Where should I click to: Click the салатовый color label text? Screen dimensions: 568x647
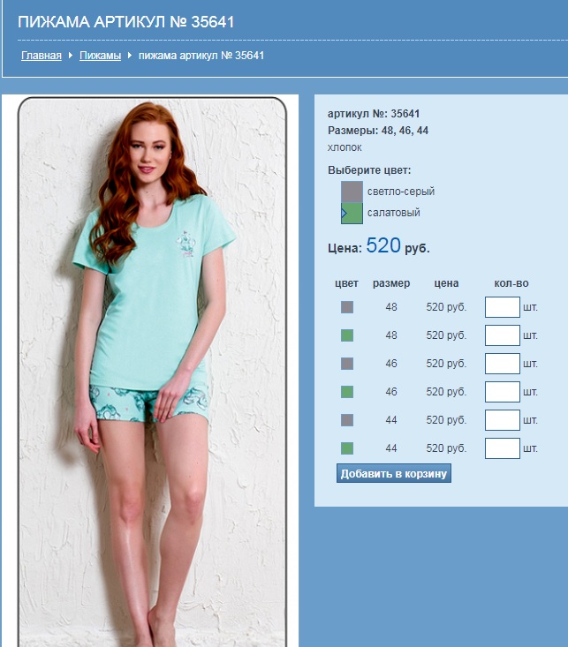tap(394, 213)
